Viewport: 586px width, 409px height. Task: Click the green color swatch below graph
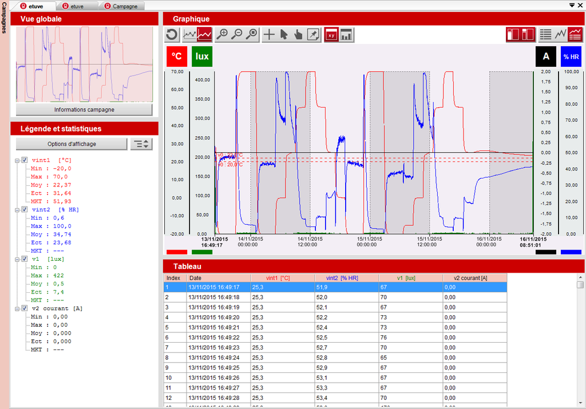point(202,252)
